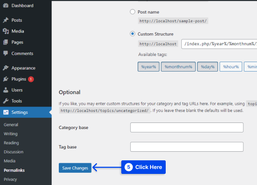Click the http://localhost prefix code text
Screen dimensions: 257x185
(158, 44)
